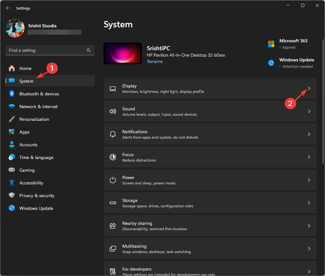Navigate to Accounts label in sidebar

28,145
